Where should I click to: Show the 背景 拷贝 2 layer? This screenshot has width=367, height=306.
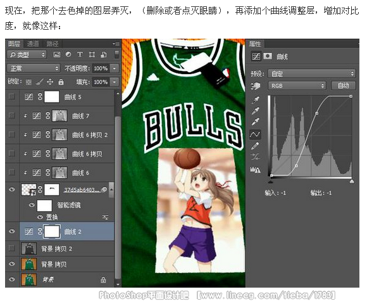[11, 248]
